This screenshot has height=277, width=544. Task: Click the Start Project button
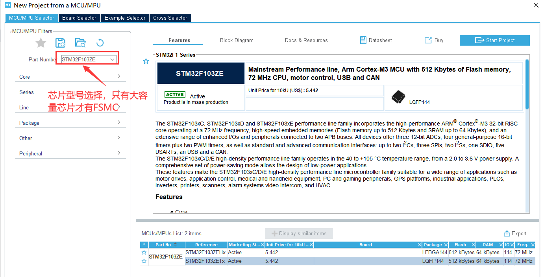point(495,40)
